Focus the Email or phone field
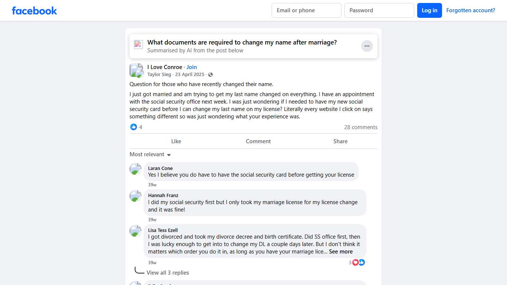 click(306, 10)
